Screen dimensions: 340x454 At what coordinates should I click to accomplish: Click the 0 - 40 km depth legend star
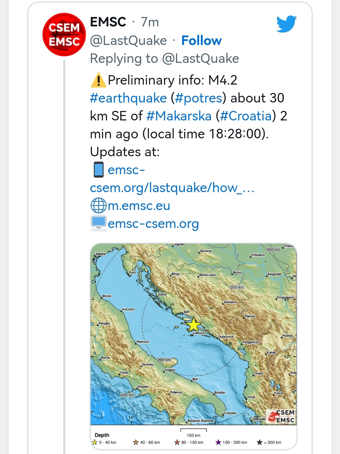coord(94,442)
